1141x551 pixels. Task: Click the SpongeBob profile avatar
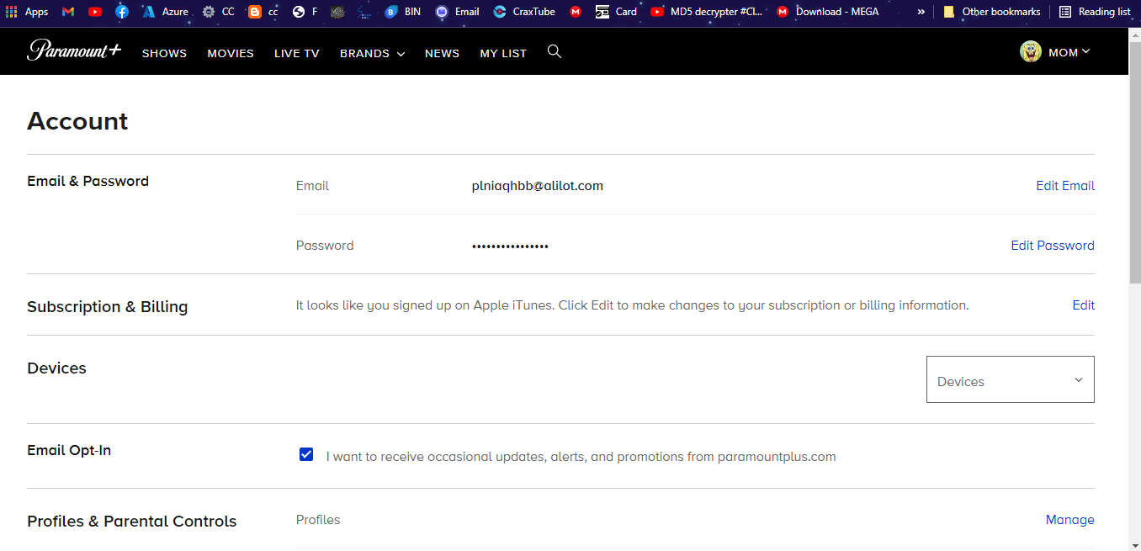coord(1031,51)
